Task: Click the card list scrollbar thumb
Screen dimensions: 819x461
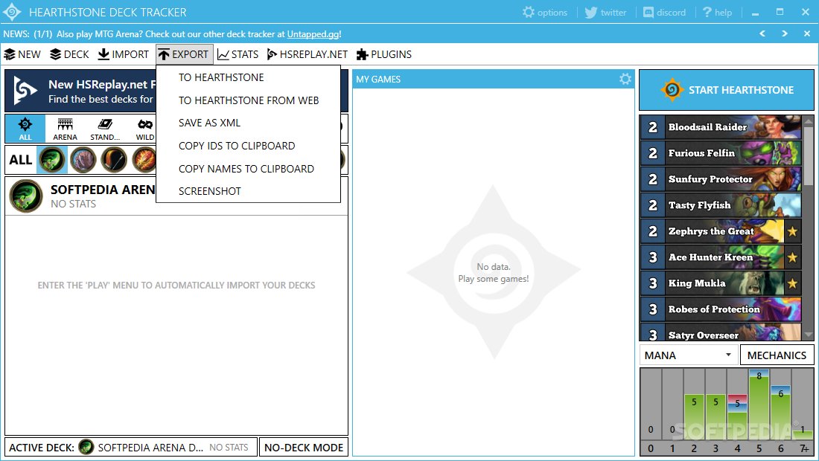Action: (x=808, y=155)
